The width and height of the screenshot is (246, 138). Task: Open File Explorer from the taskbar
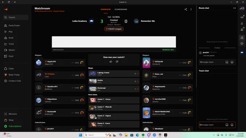126,135
